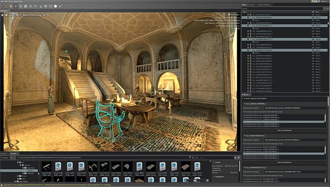Viewport: 330px width, 187px height.
Task: Click the paint brush toolbar icon
Action: coord(60,6)
